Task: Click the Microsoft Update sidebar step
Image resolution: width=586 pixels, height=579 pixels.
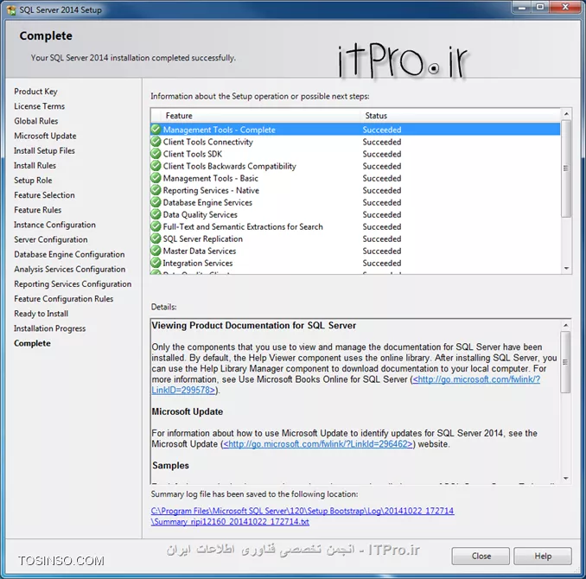Action: 45,136
